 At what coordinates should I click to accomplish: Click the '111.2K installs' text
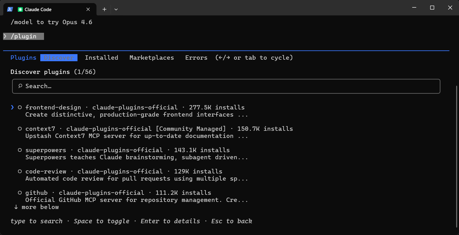coord(183,193)
